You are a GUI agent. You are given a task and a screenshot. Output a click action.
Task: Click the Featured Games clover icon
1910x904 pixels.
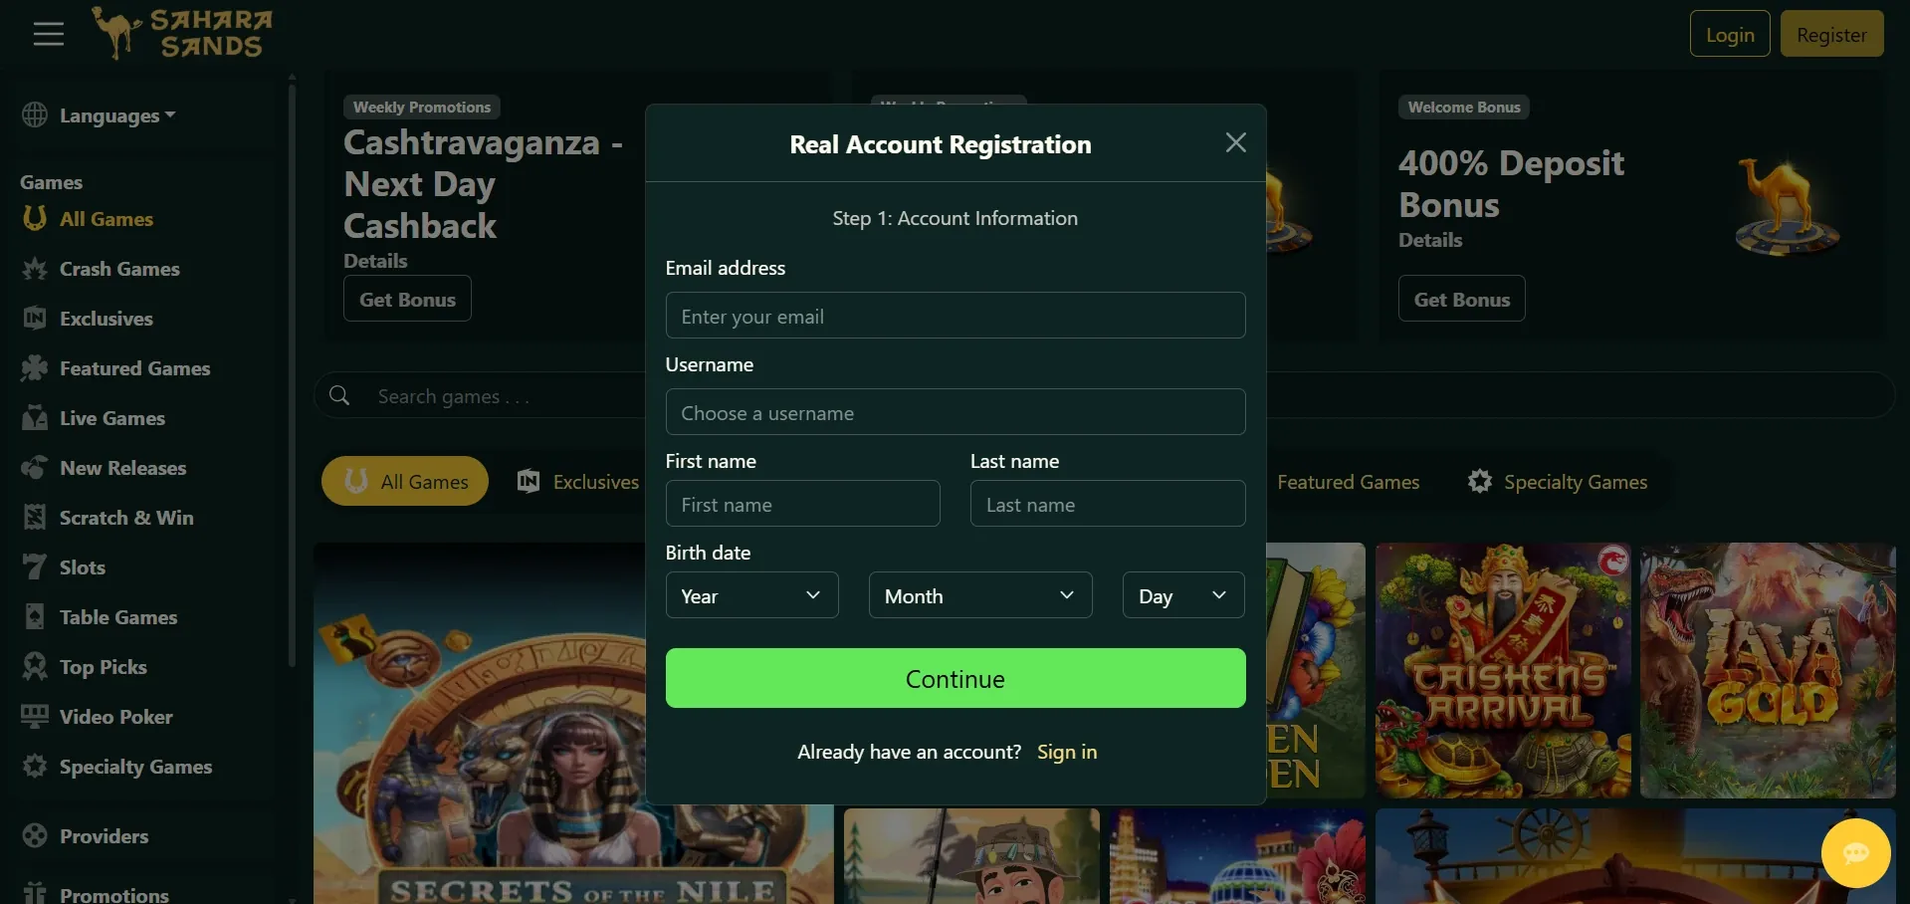(35, 368)
